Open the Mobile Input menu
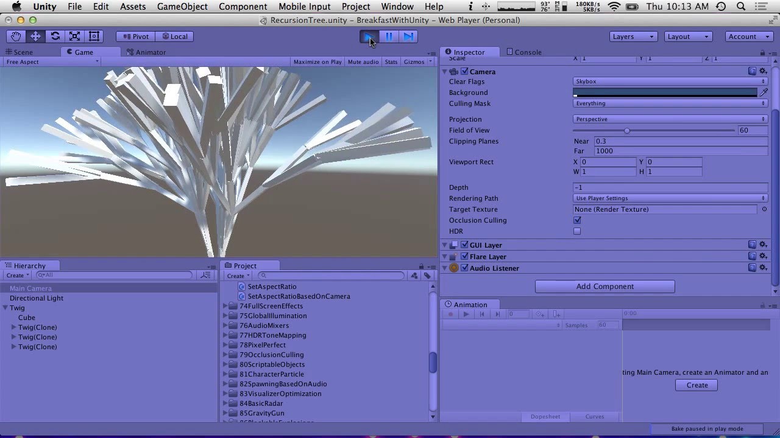Screen dimensions: 780x438 [x=304, y=7]
